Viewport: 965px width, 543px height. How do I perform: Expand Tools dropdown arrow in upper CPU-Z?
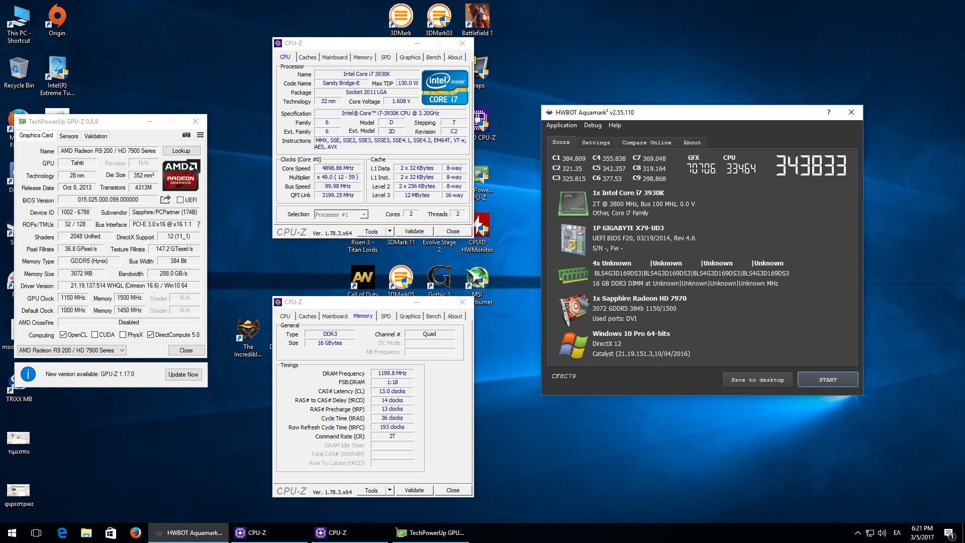tap(390, 231)
